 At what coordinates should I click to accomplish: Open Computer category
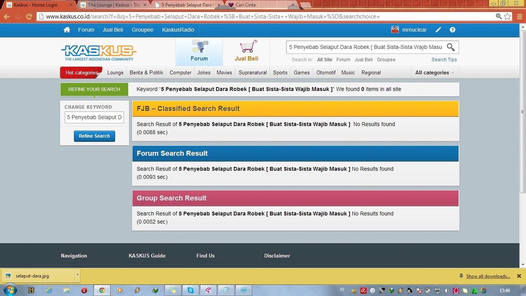180,73
